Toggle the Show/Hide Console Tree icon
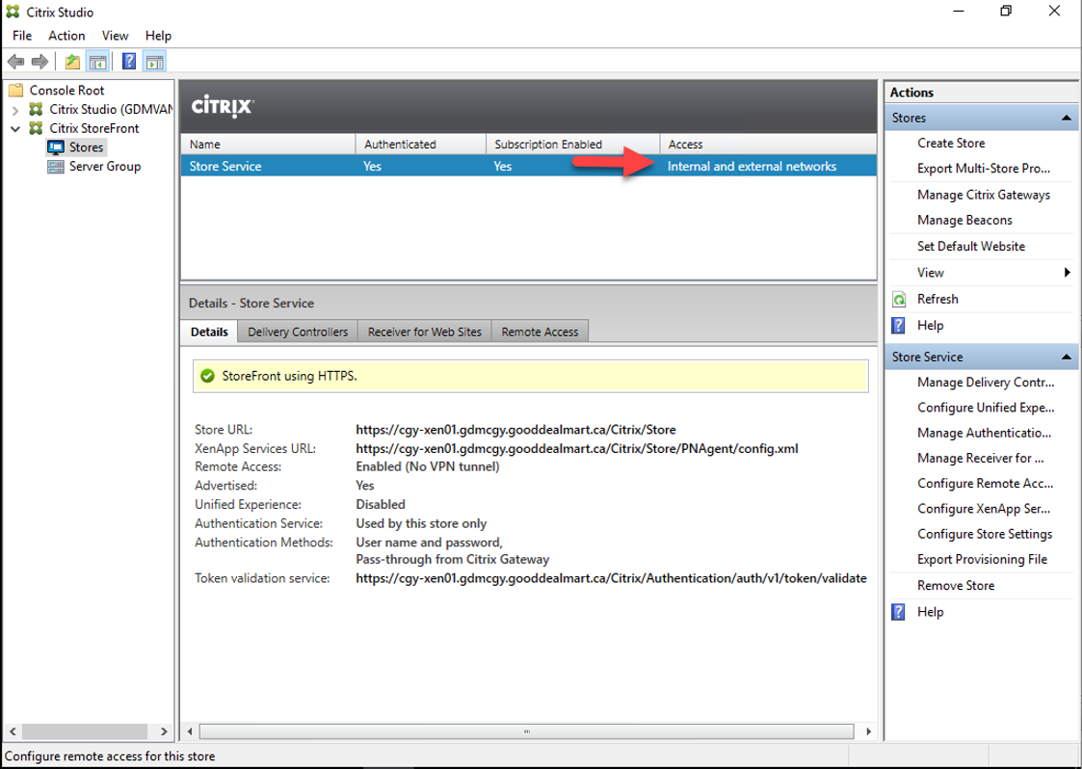The image size is (1082, 769). (98, 62)
